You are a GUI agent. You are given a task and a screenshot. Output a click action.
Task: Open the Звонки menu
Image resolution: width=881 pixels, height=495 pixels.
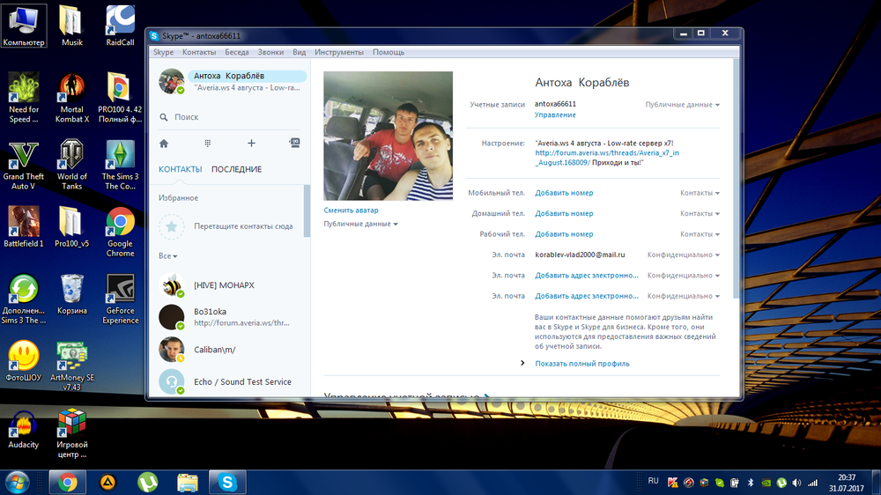coord(270,53)
